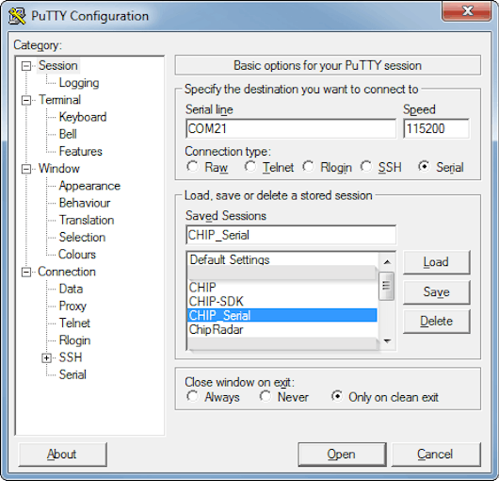Set close window on exit to Never
Screen dimensions: 499x481
pos(266,396)
